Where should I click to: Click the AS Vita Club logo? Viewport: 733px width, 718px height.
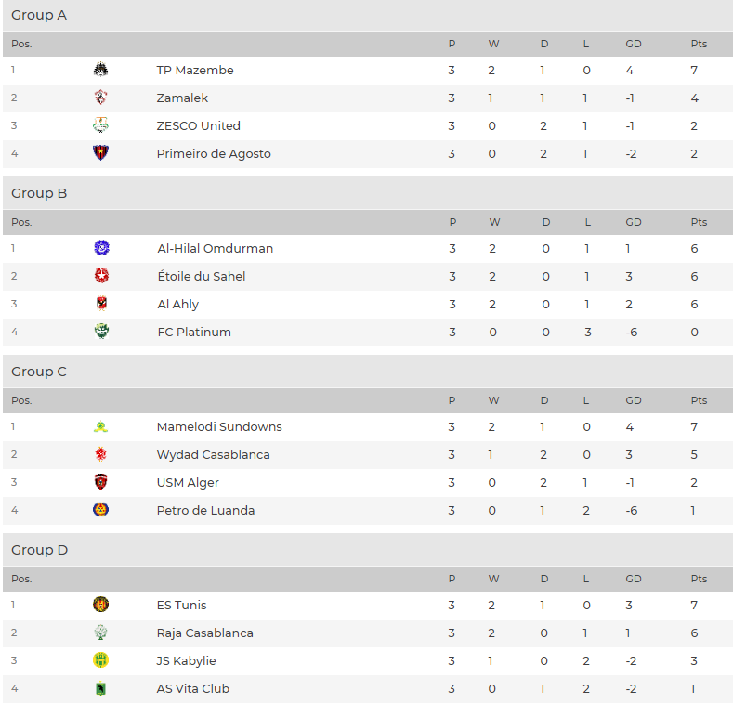[100, 688]
